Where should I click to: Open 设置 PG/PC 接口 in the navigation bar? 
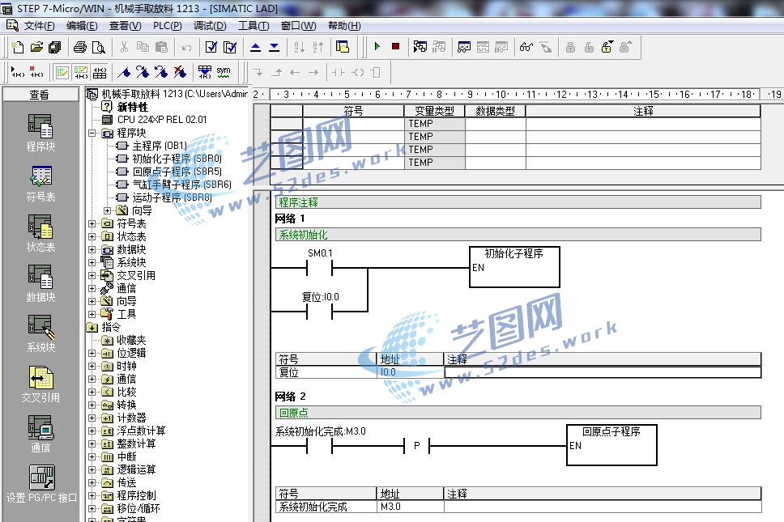pyautogui.click(x=41, y=484)
